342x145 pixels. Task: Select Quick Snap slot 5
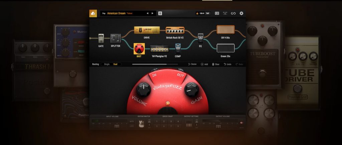click(x=157, y=126)
